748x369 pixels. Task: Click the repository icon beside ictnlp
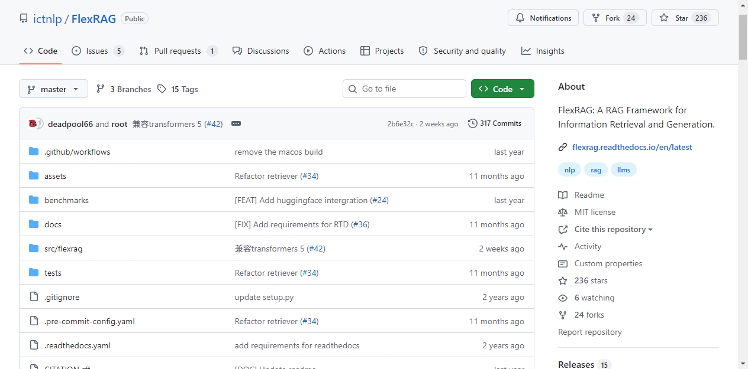24,18
